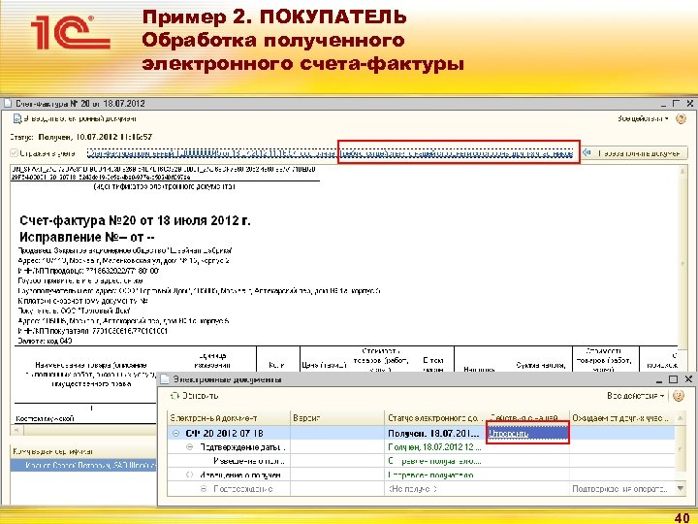
Task: Click scroll-down arrow in Электронные документы list
Action: pyautogui.click(x=681, y=488)
